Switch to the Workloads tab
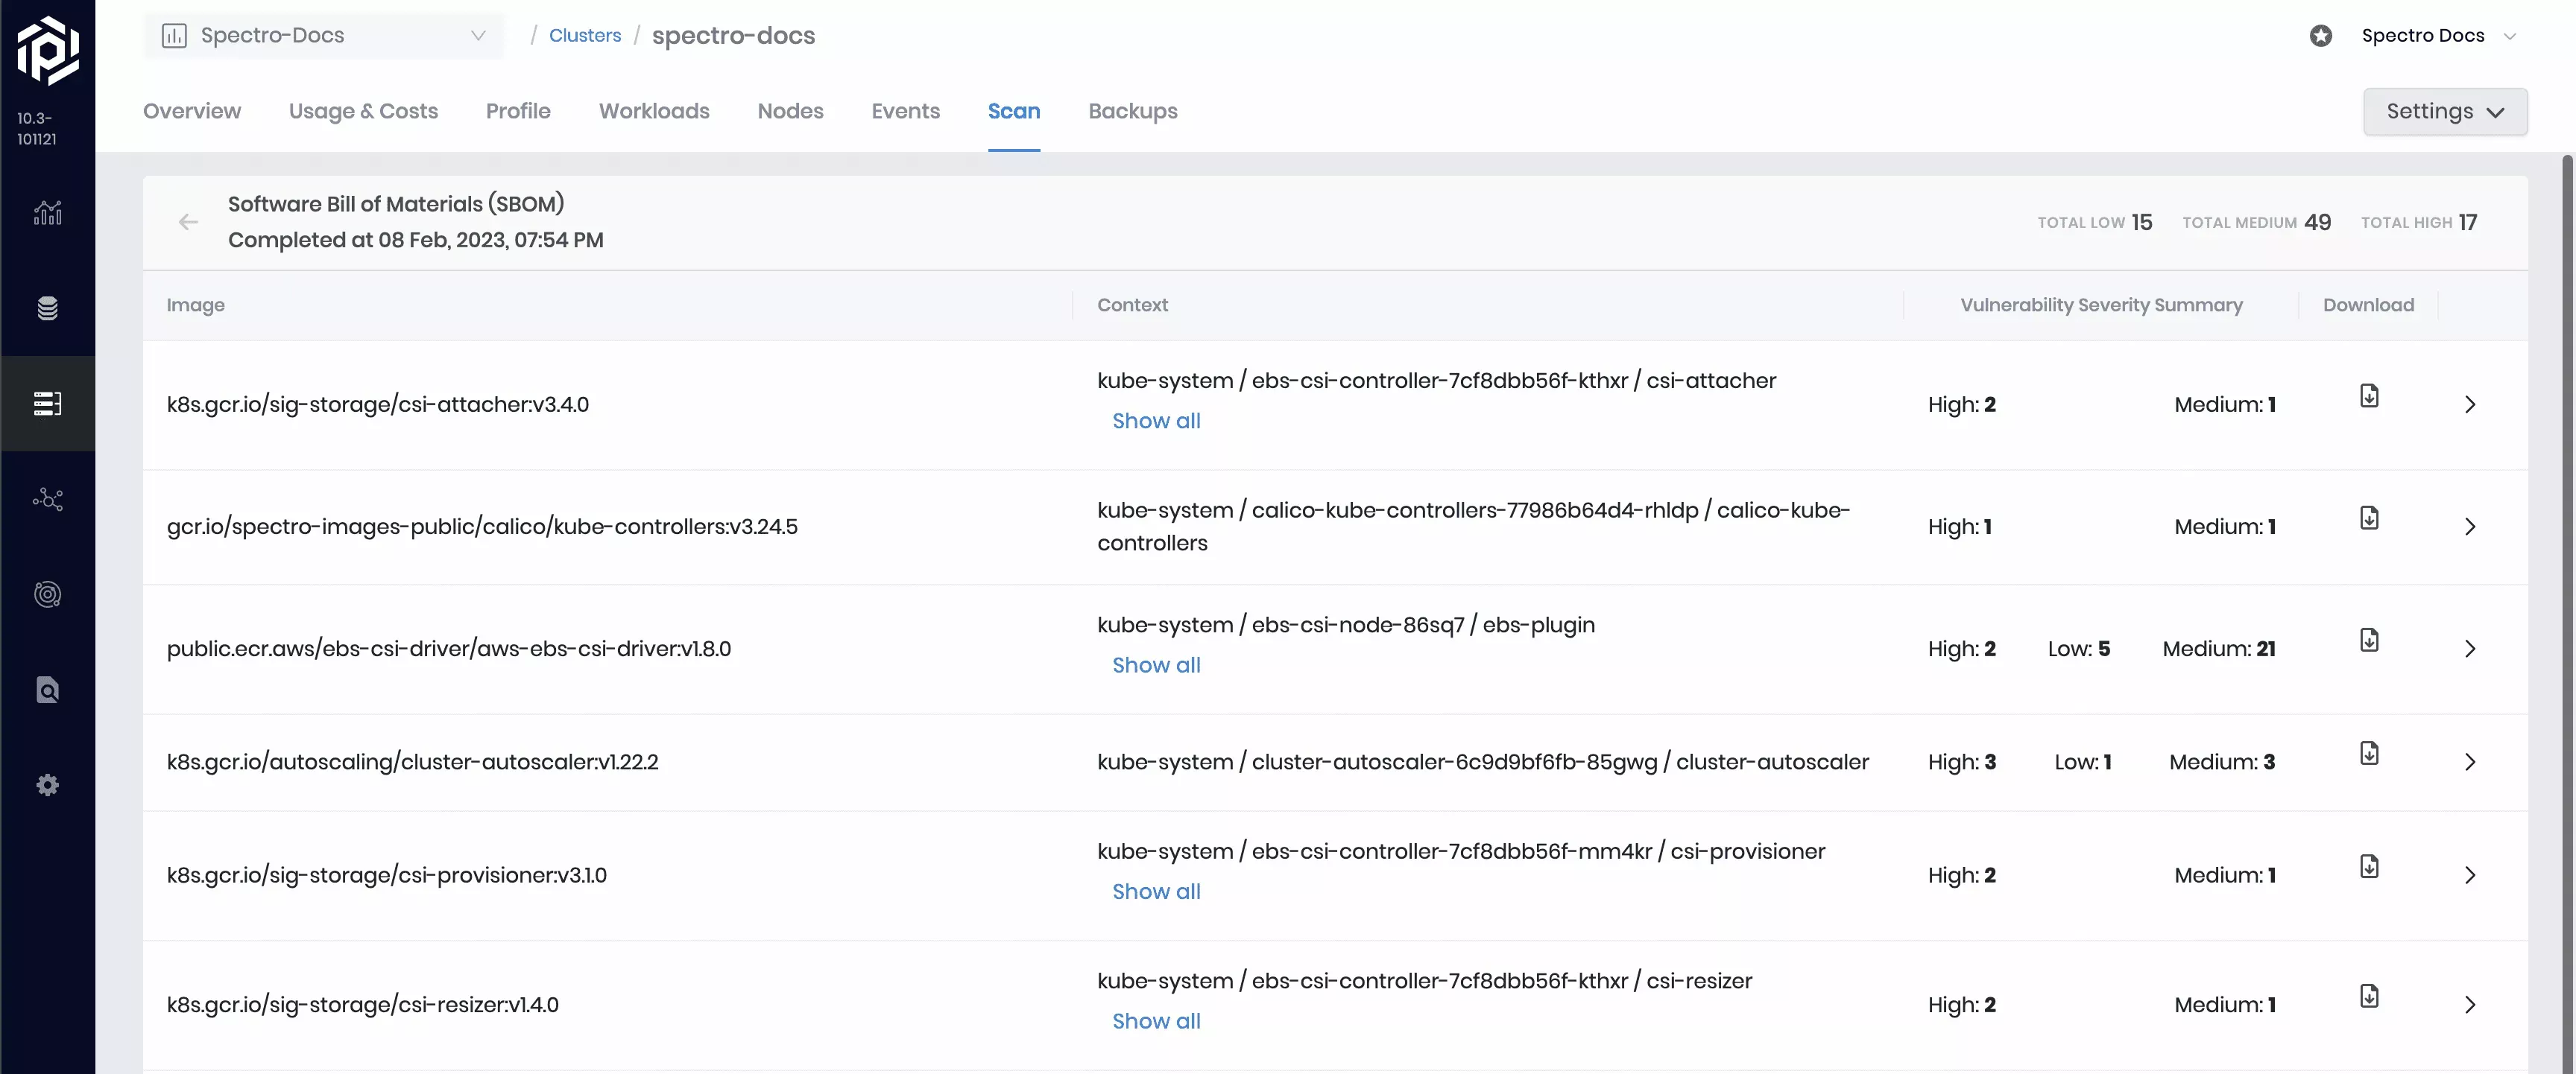This screenshot has width=2576, height=1074. (653, 111)
